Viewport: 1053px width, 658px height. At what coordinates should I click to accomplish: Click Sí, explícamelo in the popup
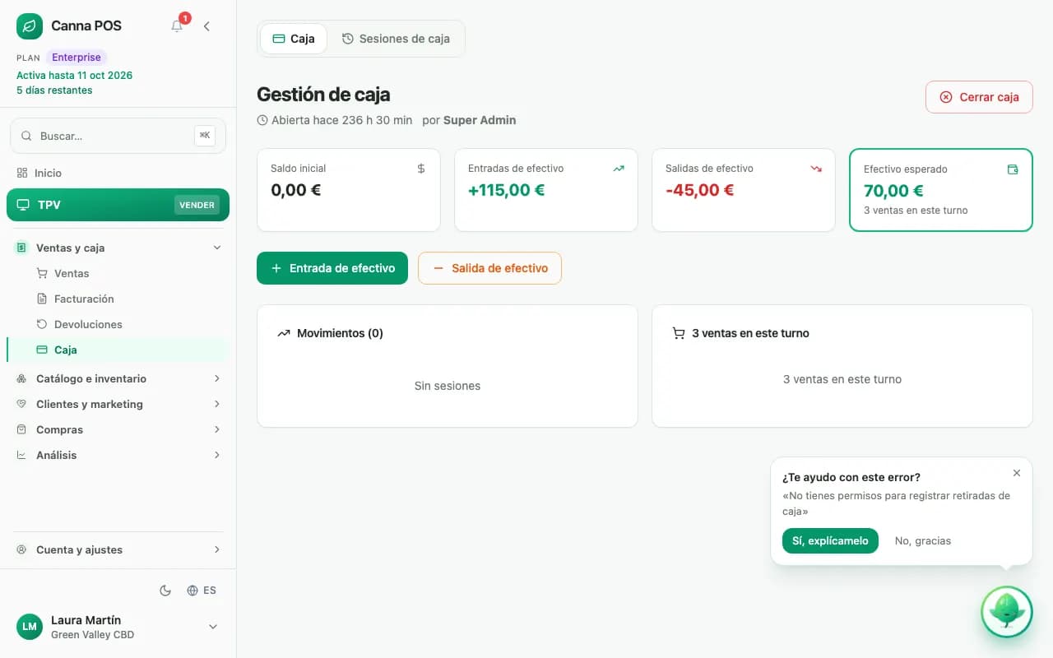coord(830,540)
